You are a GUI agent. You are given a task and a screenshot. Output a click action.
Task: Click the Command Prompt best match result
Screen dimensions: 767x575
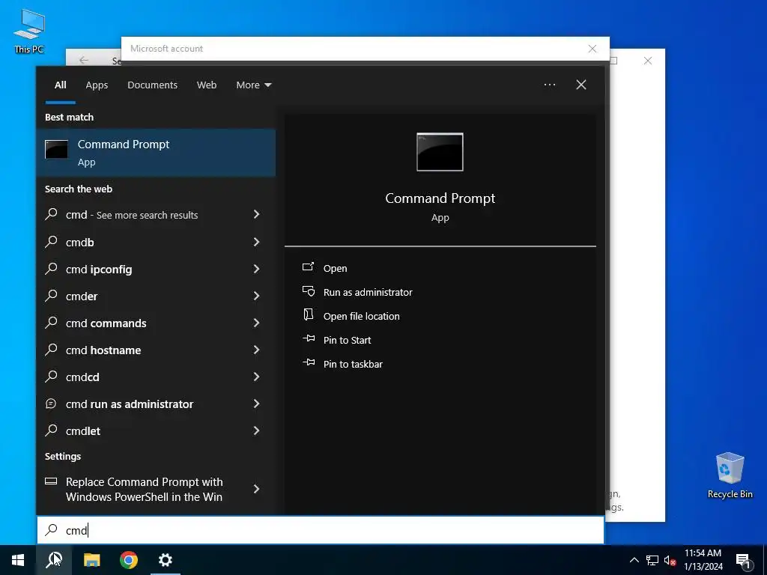(156, 153)
